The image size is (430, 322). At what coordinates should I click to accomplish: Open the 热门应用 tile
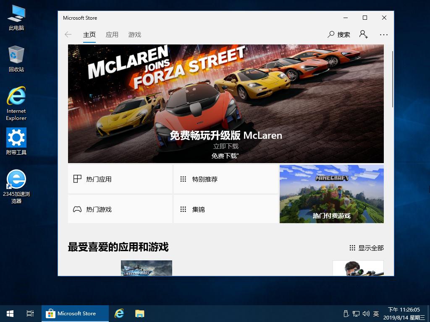[120, 179]
